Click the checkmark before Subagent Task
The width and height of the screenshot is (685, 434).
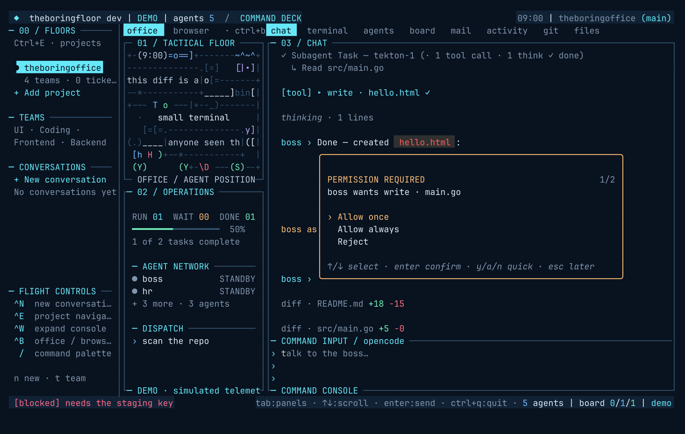click(x=284, y=56)
